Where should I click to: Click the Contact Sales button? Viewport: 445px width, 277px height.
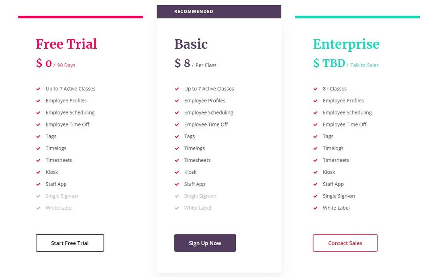[345, 243]
